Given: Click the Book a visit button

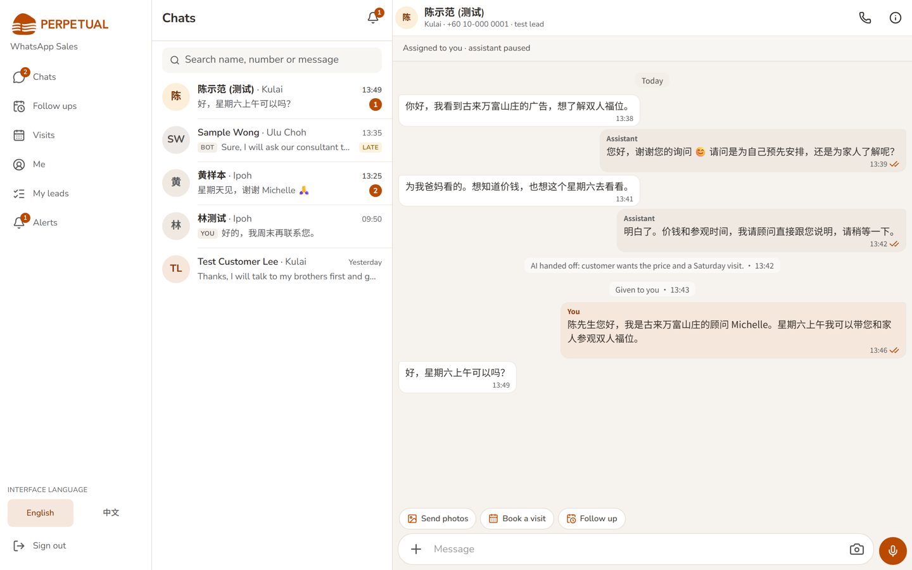Looking at the screenshot, I should pyautogui.click(x=517, y=519).
